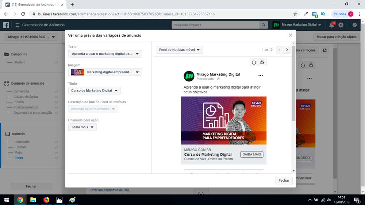Click Fechar button in dialog footer
Screen dimensions: 365x205
coord(284,181)
